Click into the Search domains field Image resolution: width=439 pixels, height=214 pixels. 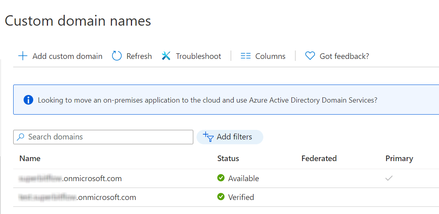(x=103, y=137)
